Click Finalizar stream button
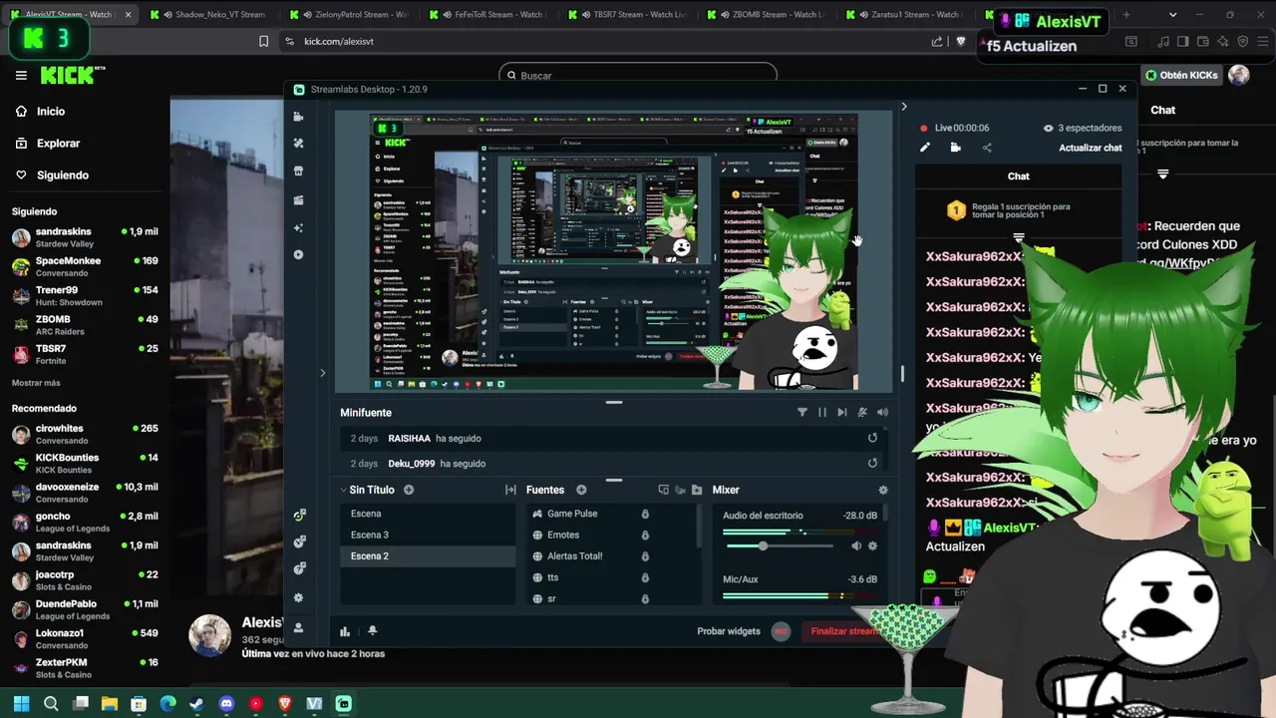The height and width of the screenshot is (718, 1276). [845, 631]
